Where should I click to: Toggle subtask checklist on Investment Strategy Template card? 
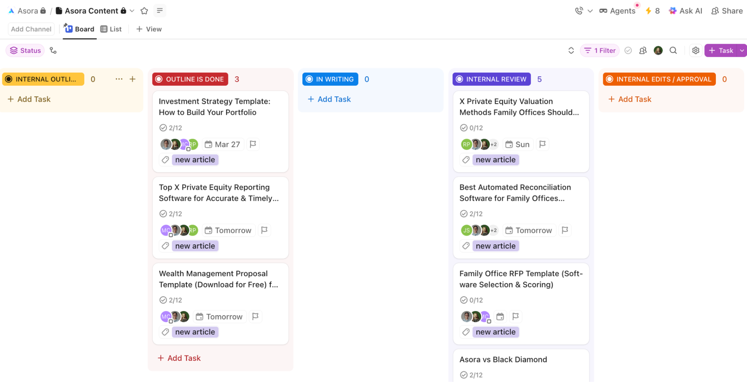(x=170, y=128)
